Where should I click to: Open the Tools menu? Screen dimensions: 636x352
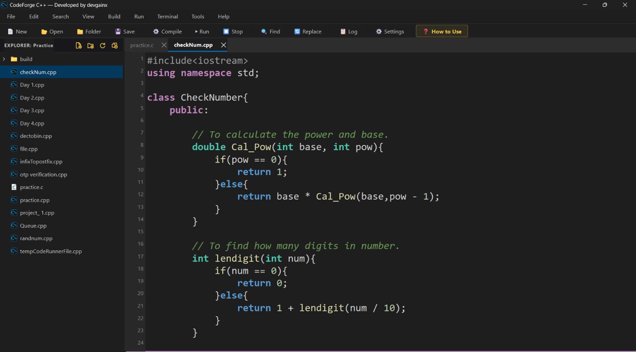point(198,16)
